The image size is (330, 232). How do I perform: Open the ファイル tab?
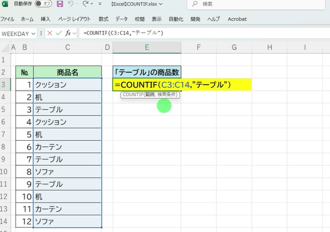pyautogui.click(x=7, y=19)
